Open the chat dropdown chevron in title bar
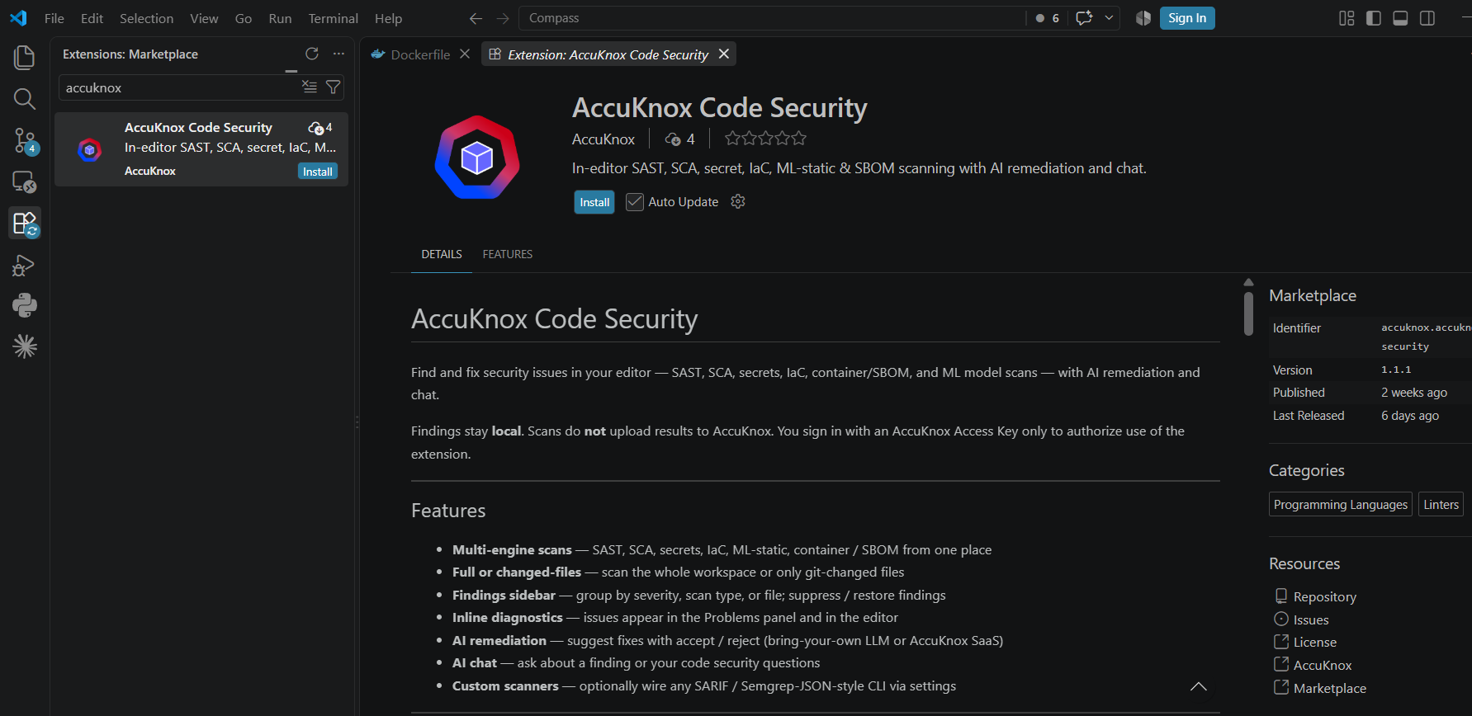The height and width of the screenshot is (716, 1472). coord(1109,17)
